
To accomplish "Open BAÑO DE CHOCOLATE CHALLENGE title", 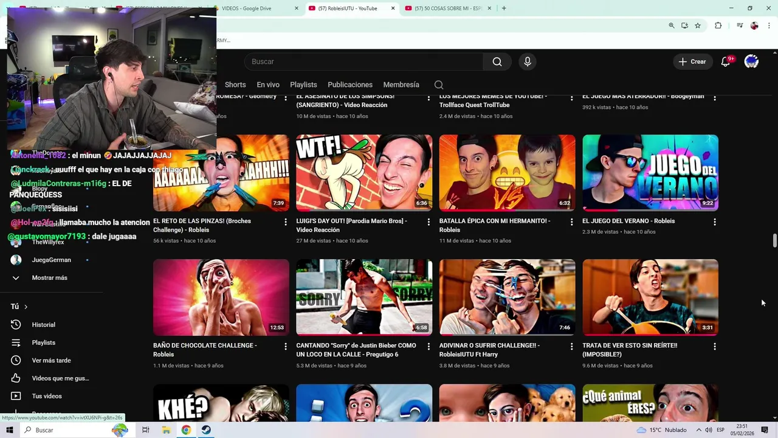I will pos(205,350).
